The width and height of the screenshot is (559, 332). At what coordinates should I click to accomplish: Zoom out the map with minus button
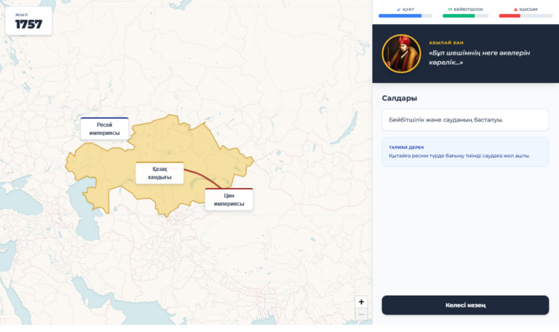pyautogui.click(x=361, y=315)
